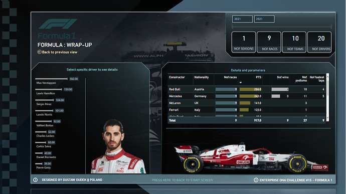Select Carlos Sainz in driver list
The image size is (346, 194).
[44, 146]
